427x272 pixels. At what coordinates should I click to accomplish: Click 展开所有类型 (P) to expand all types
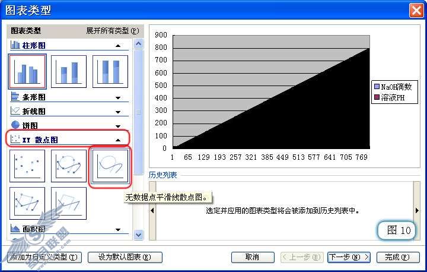click(x=113, y=30)
